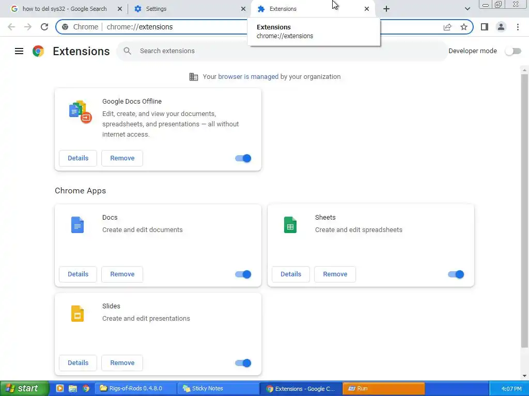Image resolution: width=529 pixels, height=396 pixels.
Task: Switch to Rigs-of-Rods 0.4.8.0 taskbar window
Action: click(135, 388)
